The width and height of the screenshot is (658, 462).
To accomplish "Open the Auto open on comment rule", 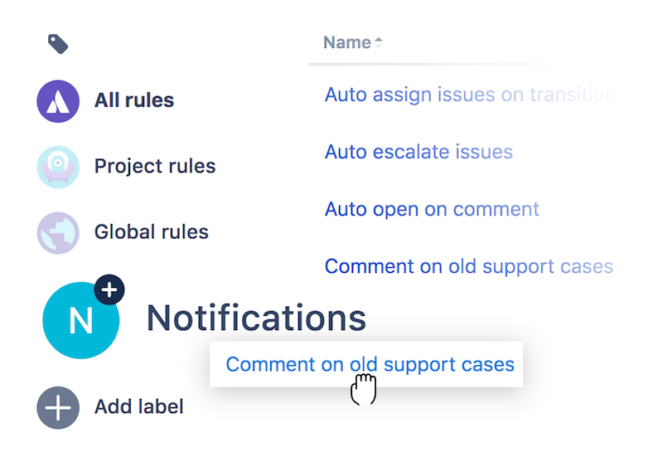I will (432, 209).
